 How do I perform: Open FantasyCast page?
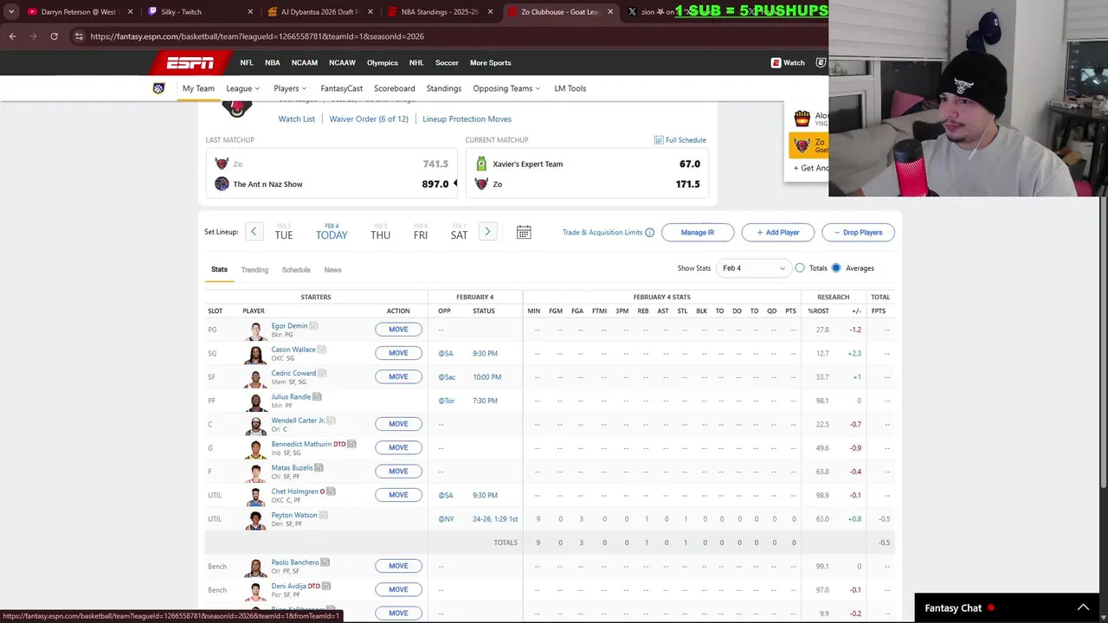[x=341, y=88]
